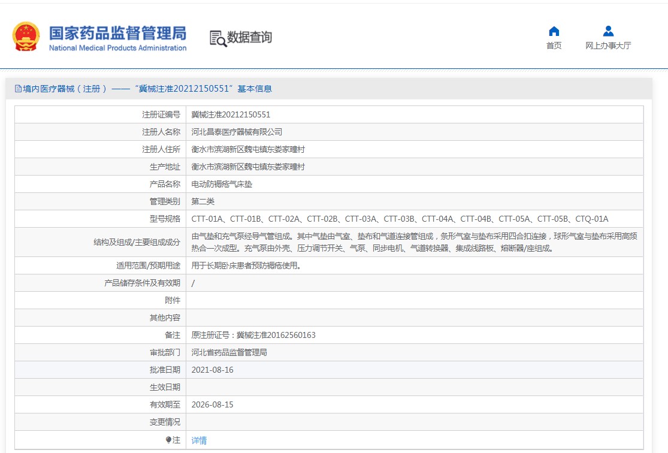Click the 数据查询 heading text
This screenshot has height=453, width=668.
250,38
